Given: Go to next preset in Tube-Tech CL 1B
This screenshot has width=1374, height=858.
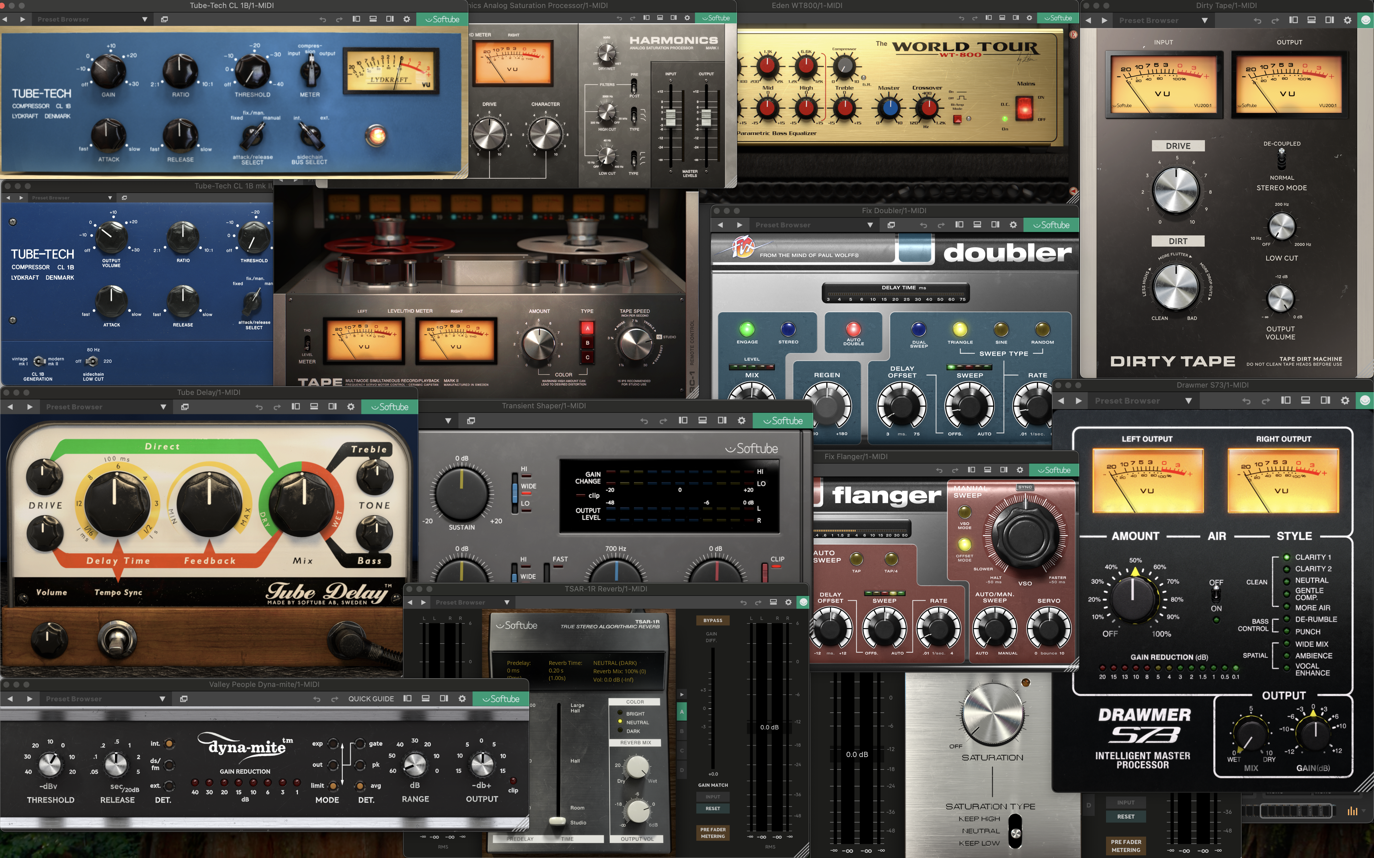Looking at the screenshot, I should pyautogui.click(x=23, y=19).
